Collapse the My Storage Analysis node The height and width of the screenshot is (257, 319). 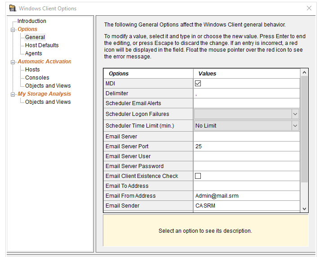(13, 94)
